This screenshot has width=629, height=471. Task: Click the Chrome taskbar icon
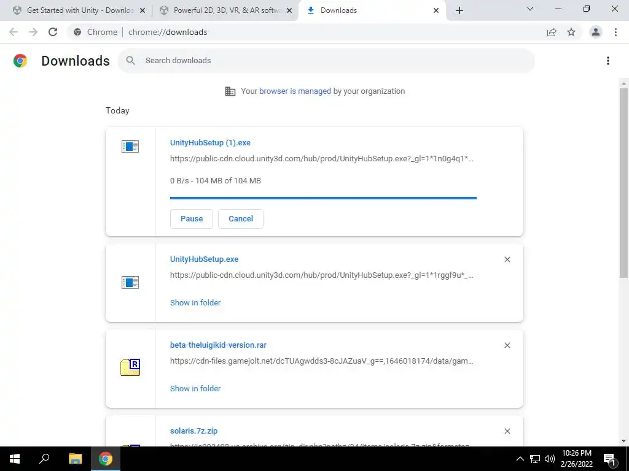106,459
